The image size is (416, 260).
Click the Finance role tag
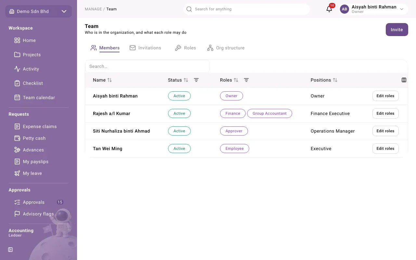233,113
